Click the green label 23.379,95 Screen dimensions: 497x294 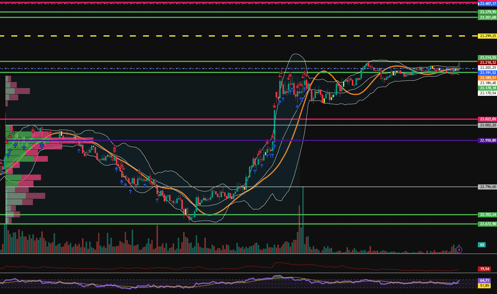(x=487, y=12)
